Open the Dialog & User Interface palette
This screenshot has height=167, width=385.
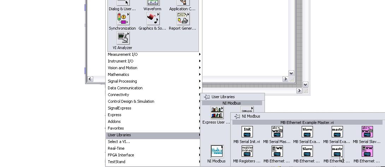click(123, 2)
